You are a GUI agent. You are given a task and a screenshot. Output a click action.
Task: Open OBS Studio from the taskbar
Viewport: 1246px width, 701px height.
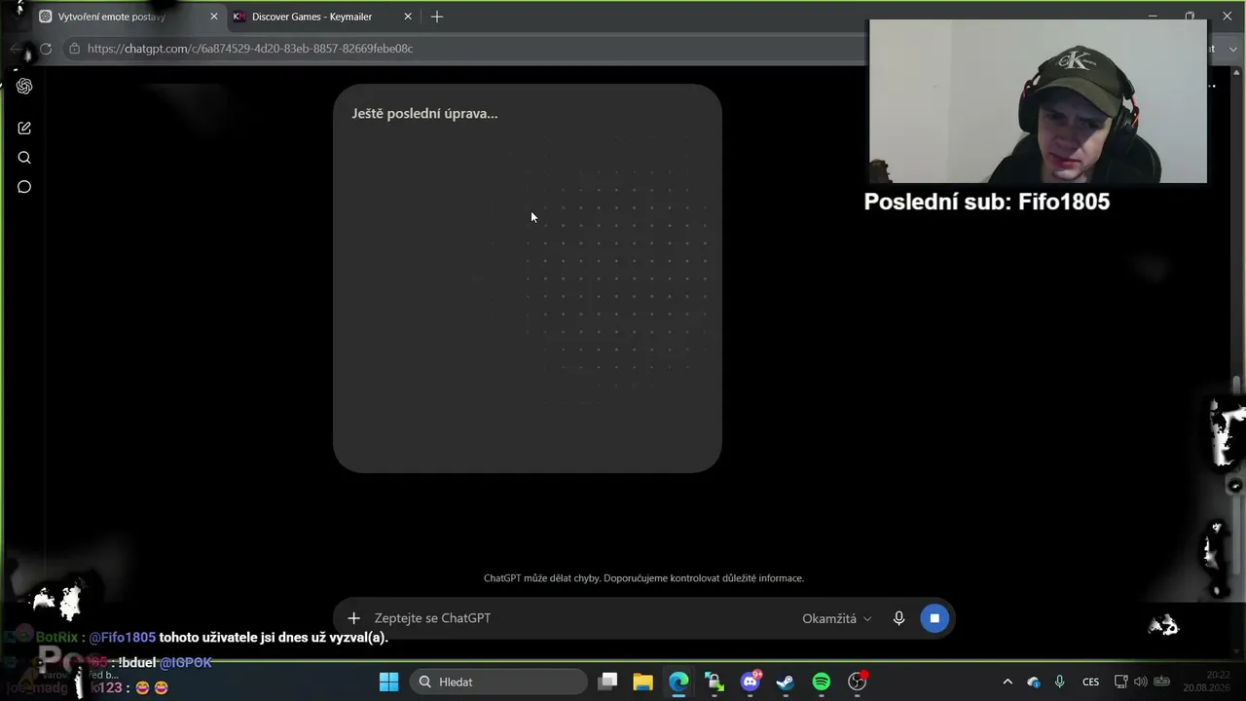coord(858,682)
